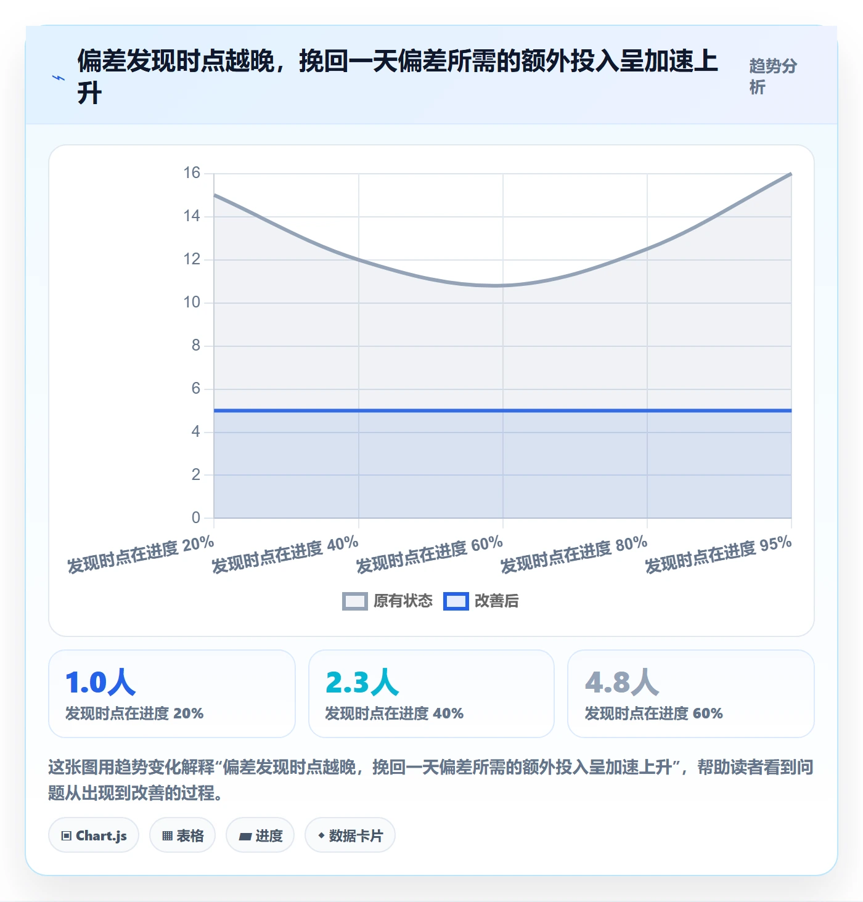
Task: Click the 4.8人 value card
Action: click(691, 694)
